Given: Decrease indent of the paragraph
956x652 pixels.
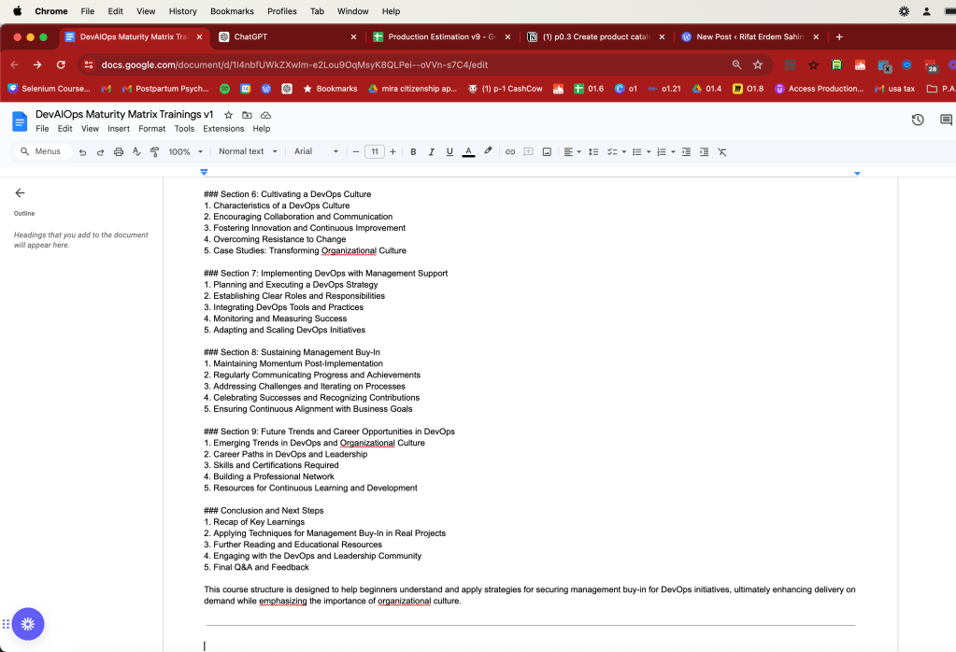Looking at the screenshot, I should [x=686, y=151].
